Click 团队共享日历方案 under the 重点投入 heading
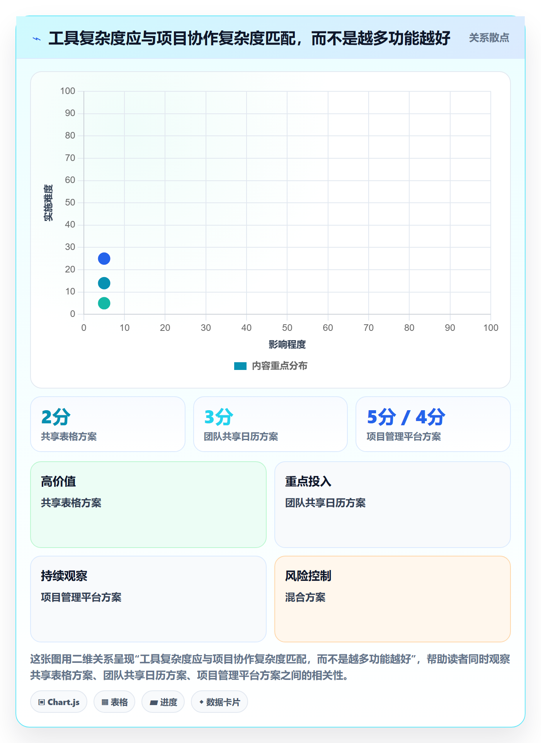The image size is (541, 743). tap(325, 503)
